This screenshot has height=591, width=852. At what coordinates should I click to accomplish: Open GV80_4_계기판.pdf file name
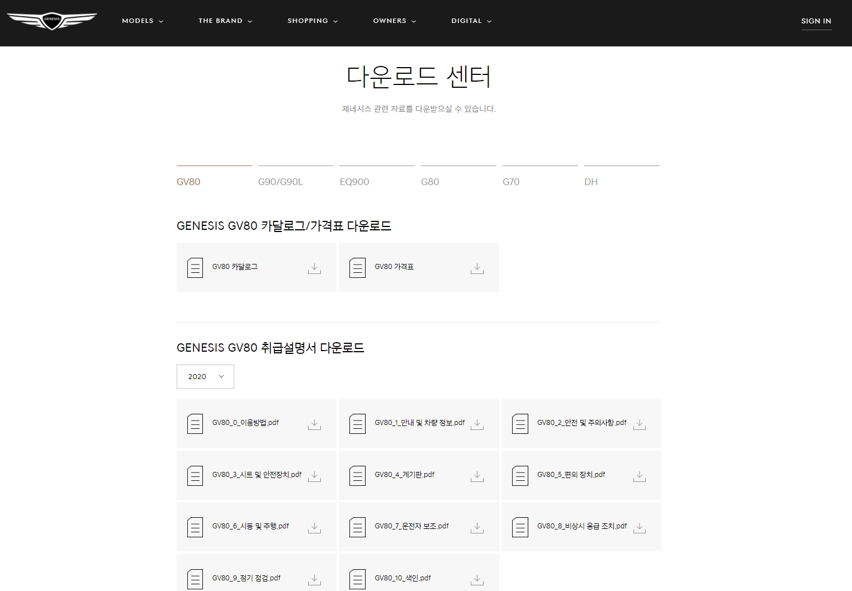(x=405, y=475)
